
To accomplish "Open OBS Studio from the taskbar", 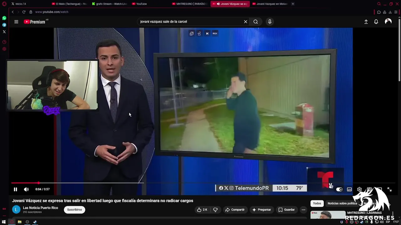I will point(27,222).
